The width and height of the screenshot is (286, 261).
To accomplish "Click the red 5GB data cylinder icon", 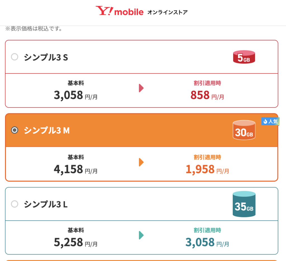I will pyautogui.click(x=244, y=57).
